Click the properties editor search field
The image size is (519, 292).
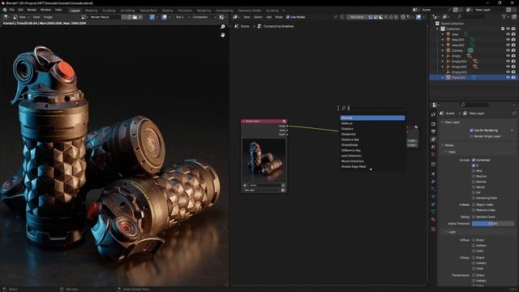474,105
